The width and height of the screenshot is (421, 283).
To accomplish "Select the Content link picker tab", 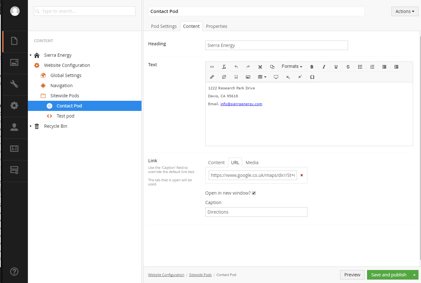I will [216, 163].
